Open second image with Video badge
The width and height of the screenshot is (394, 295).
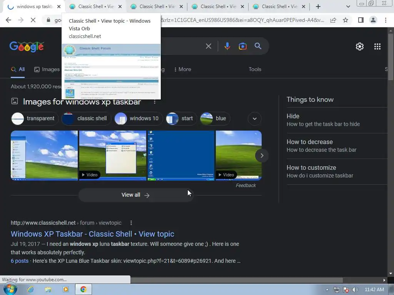[113, 156]
